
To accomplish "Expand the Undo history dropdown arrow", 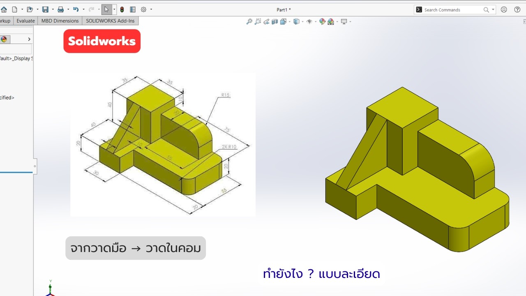I will pyautogui.click(x=83, y=9).
